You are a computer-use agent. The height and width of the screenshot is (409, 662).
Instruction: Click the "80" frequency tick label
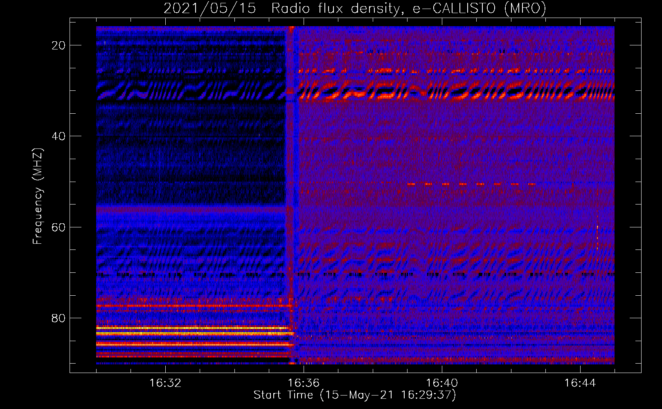59,318
